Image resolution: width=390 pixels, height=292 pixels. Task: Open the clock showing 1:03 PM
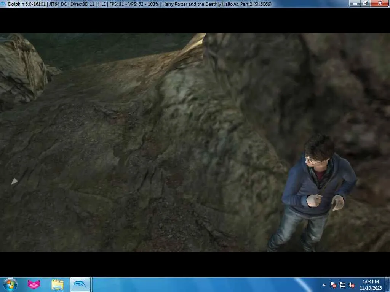coord(371,285)
